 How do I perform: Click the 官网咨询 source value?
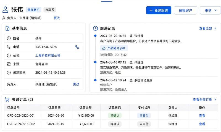point(41,64)
